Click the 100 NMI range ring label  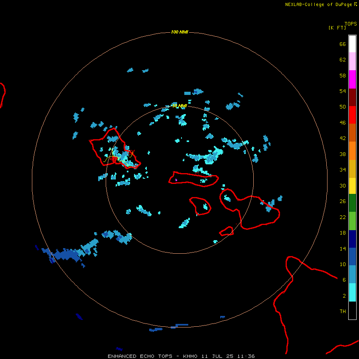179,32
